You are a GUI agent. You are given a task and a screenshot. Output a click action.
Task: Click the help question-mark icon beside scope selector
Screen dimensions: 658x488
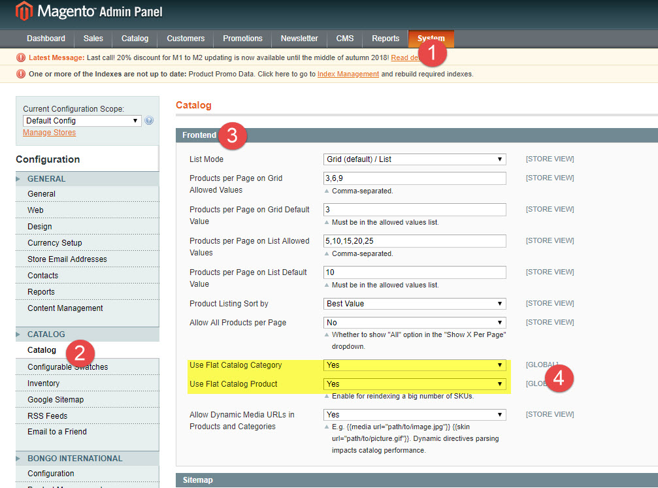click(x=150, y=120)
